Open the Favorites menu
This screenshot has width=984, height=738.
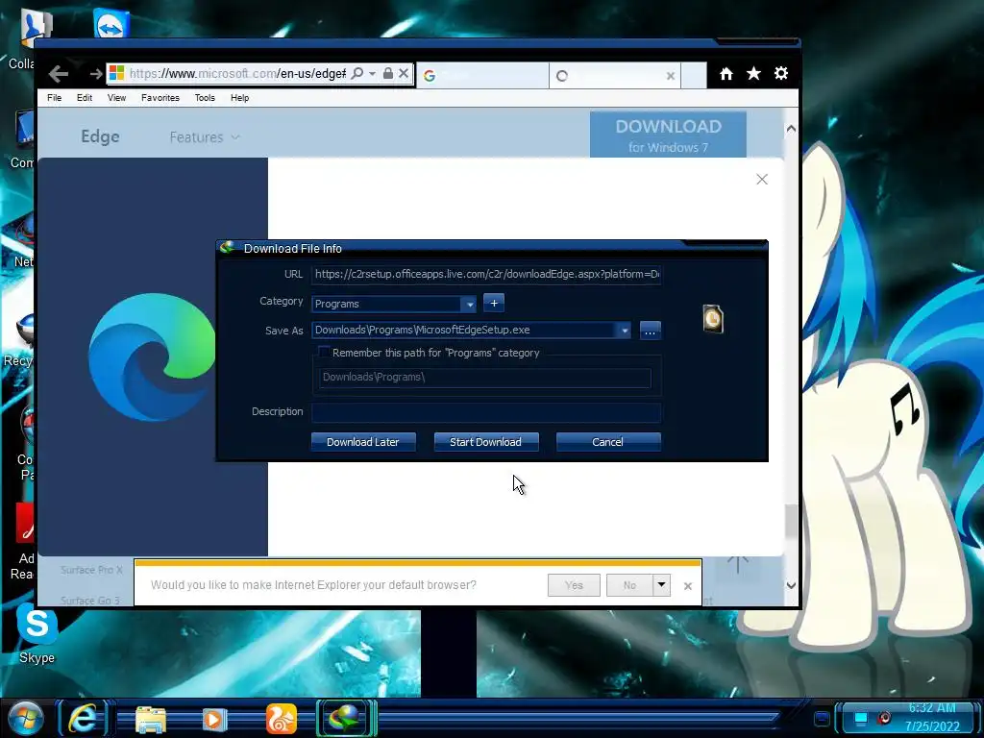pos(160,98)
